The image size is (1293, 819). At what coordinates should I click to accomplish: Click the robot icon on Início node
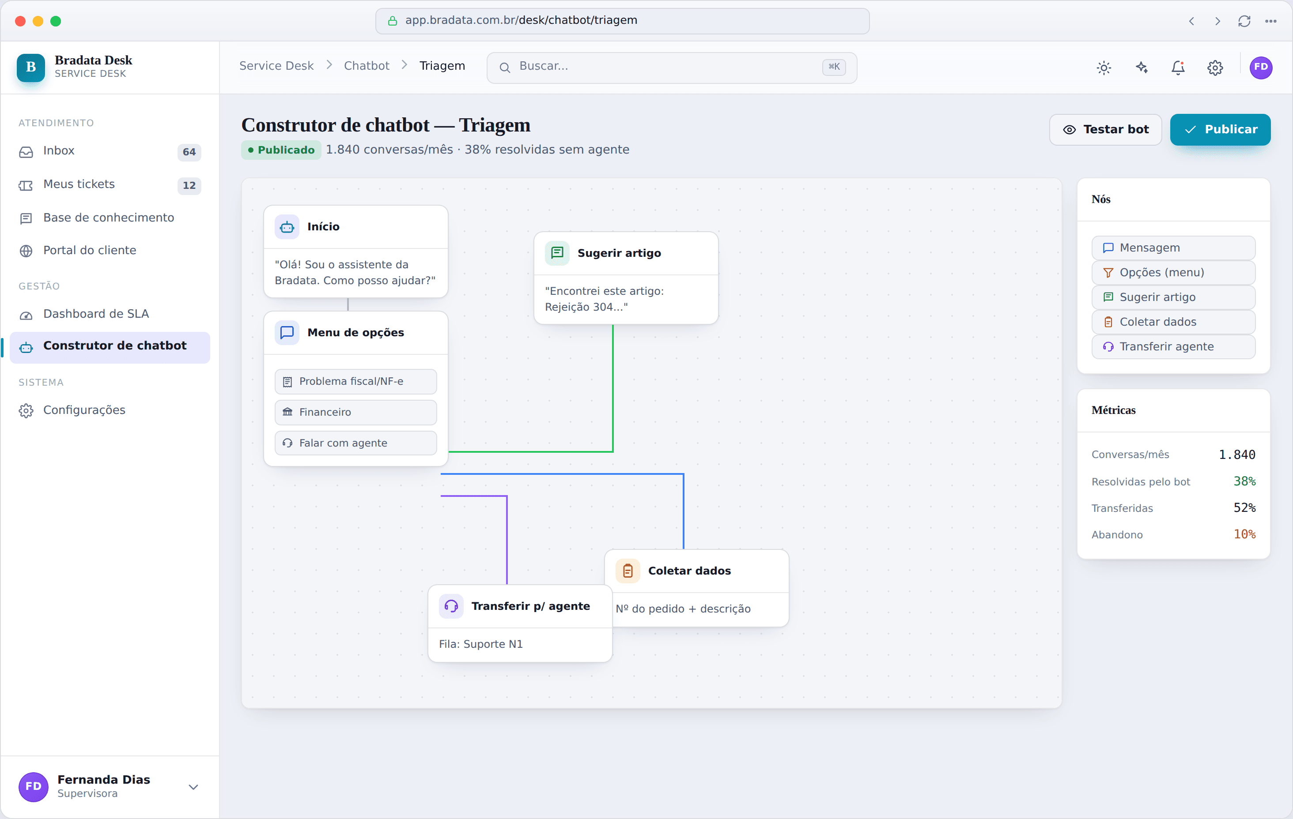pos(287,226)
